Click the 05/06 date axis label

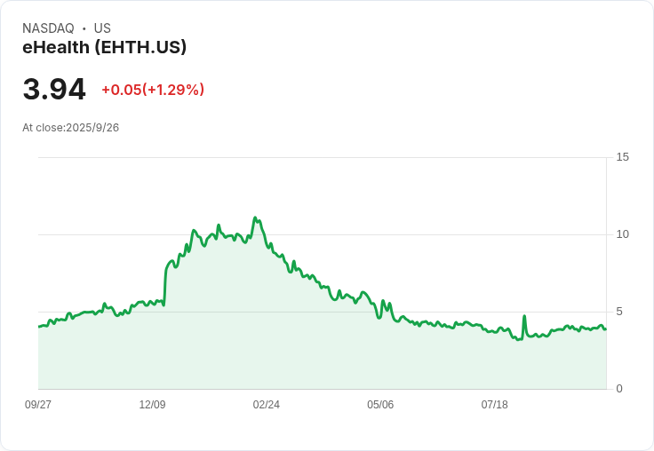coord(380,404)
